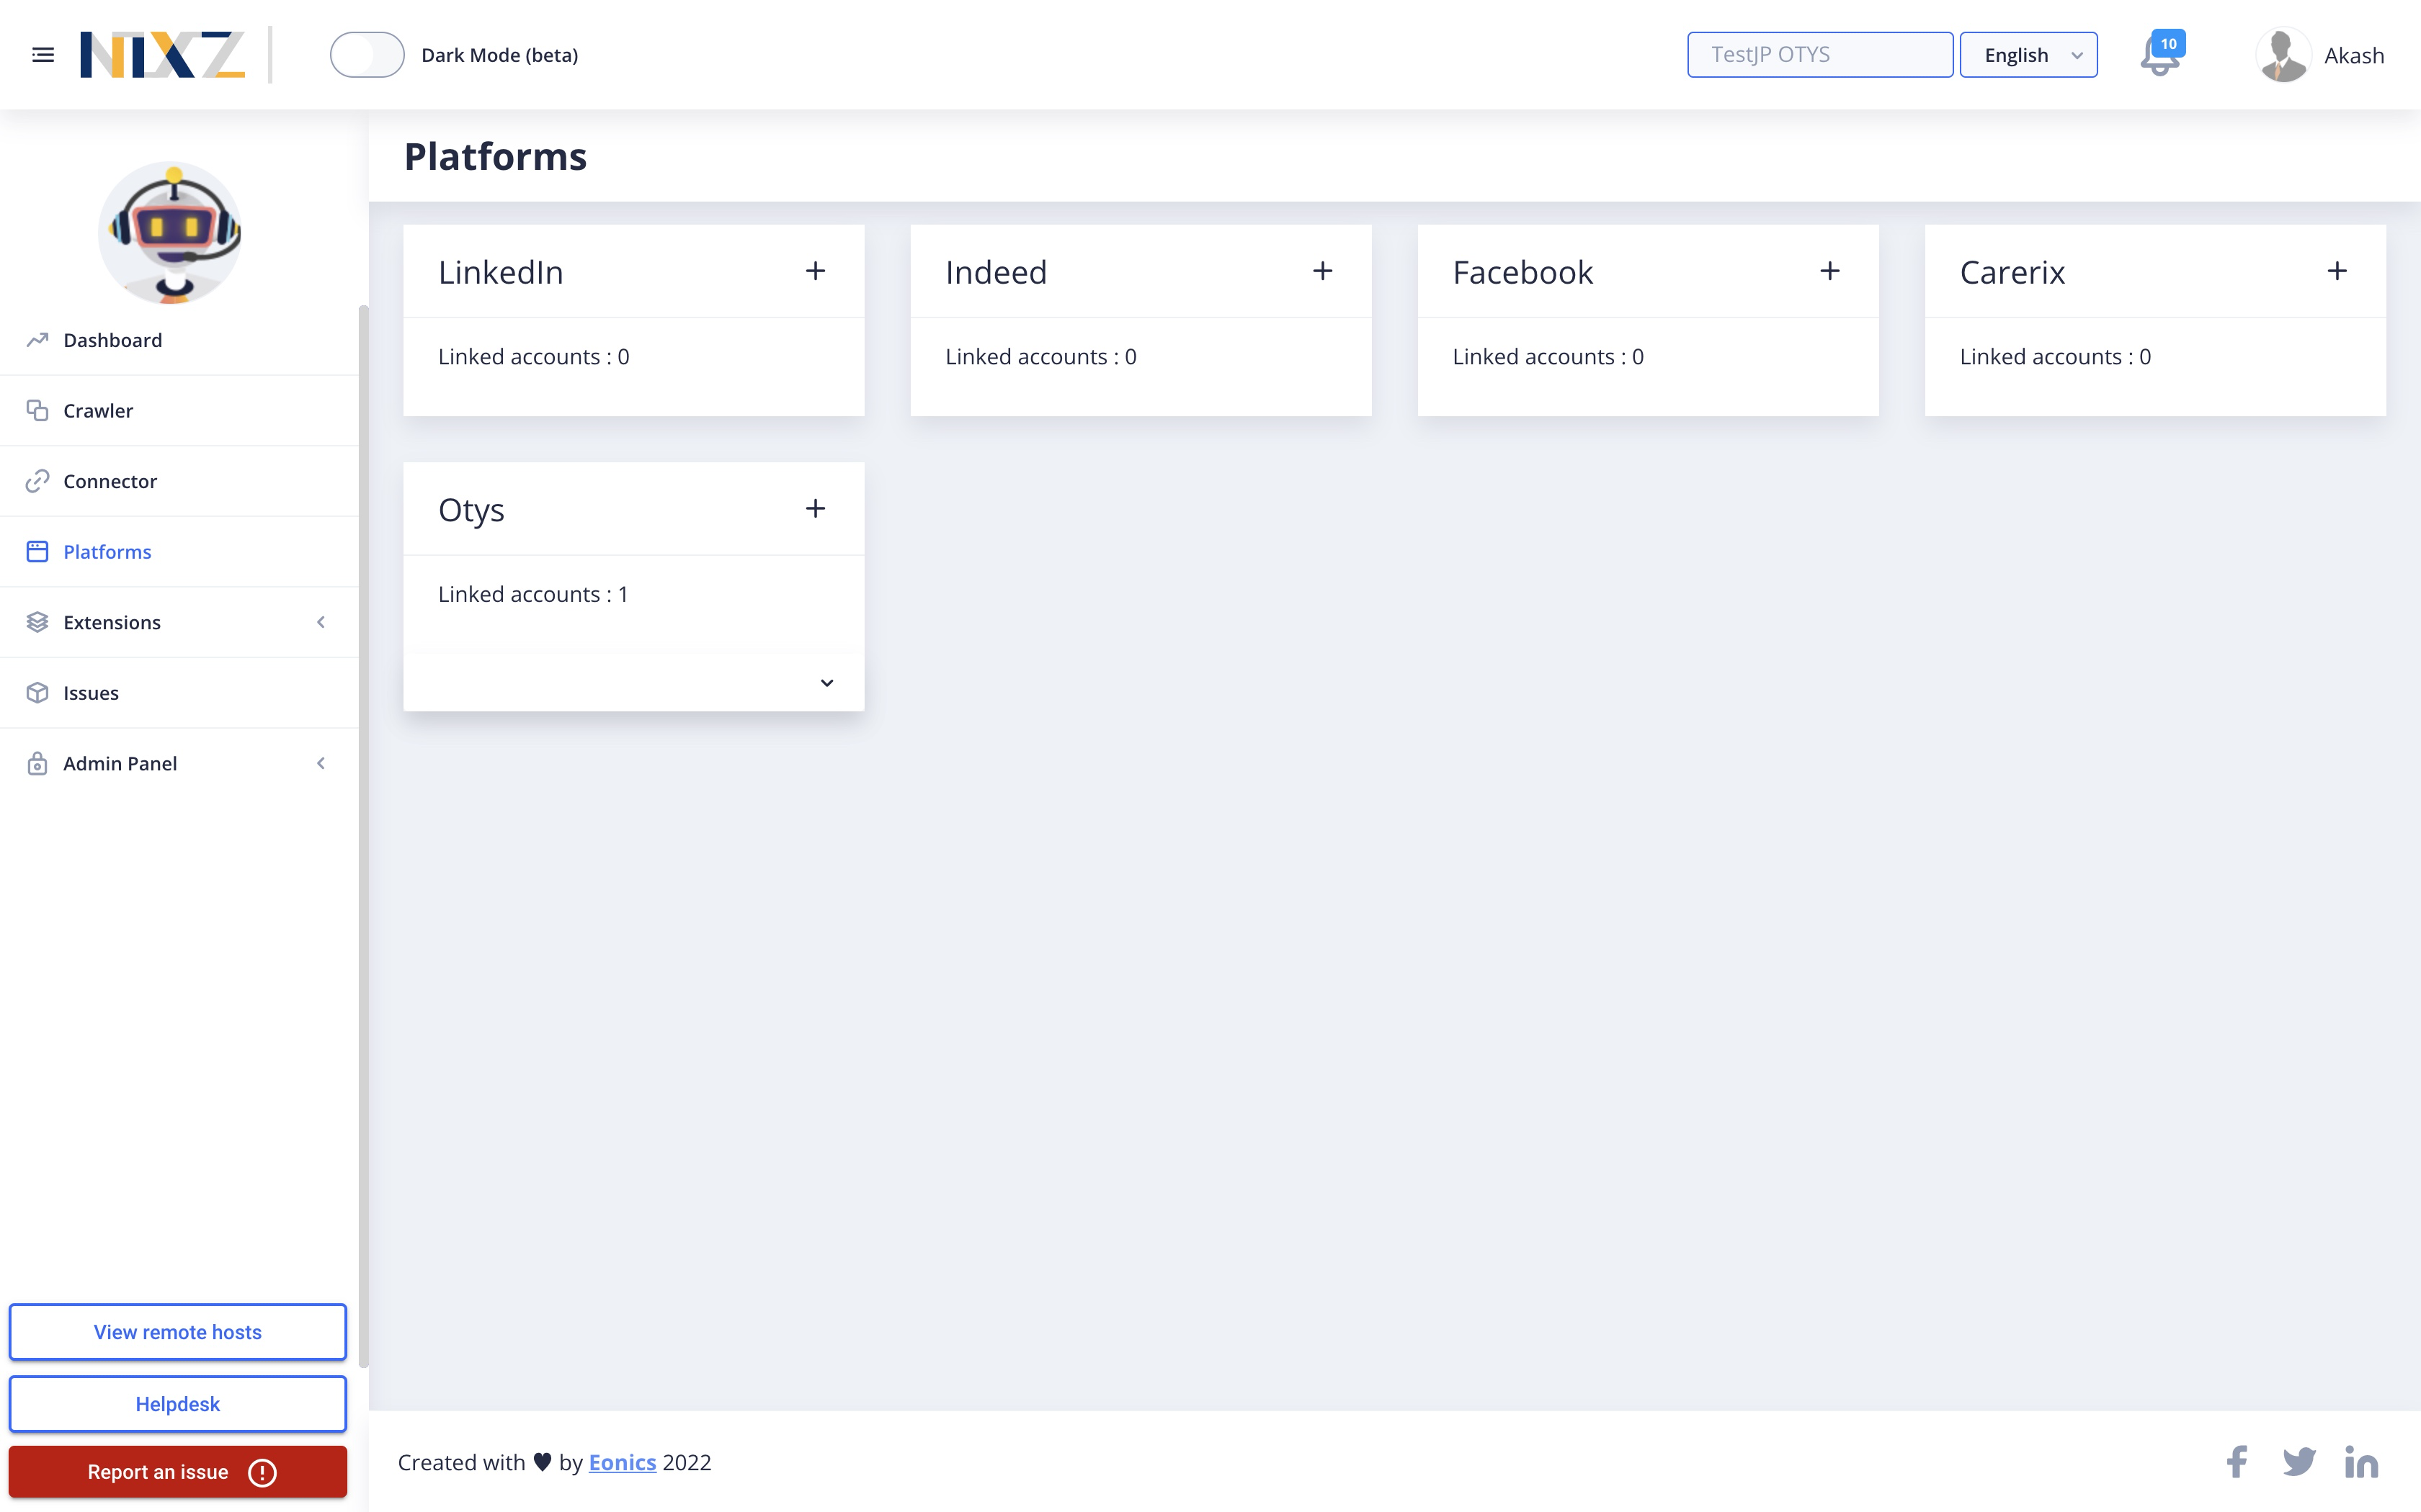Click the Akash profile avatar

point(2283,55)
